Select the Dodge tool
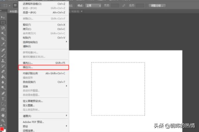The height and width of the screenshot is (132, 199). (3, 87)
